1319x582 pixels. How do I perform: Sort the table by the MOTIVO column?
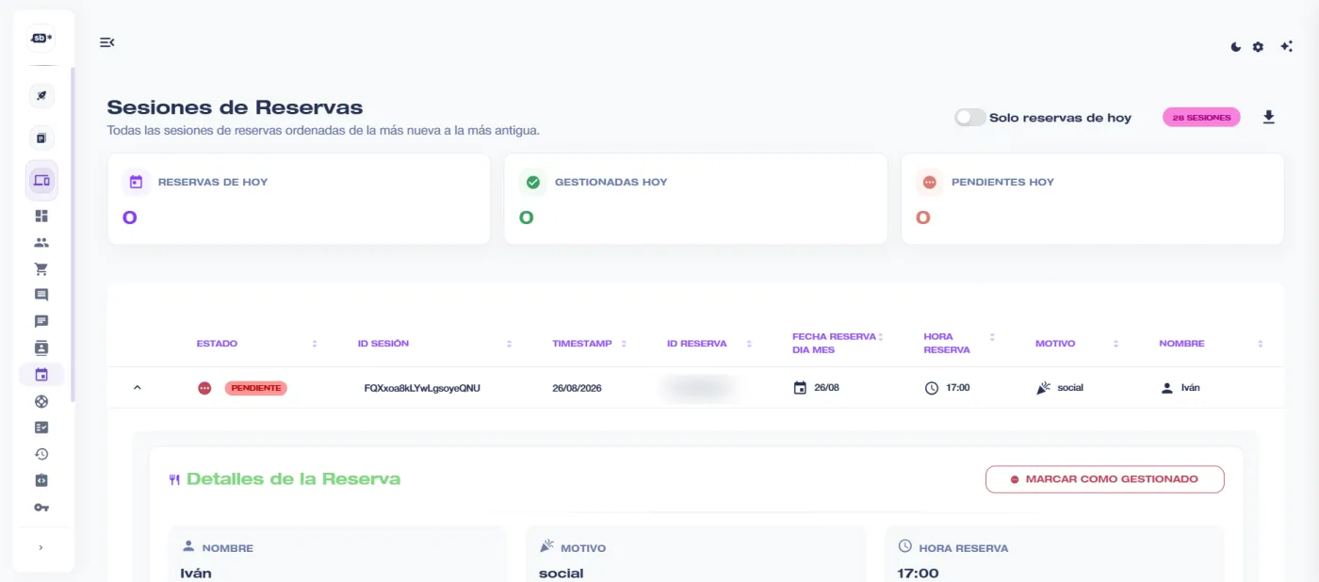[x=1115, y=344]
